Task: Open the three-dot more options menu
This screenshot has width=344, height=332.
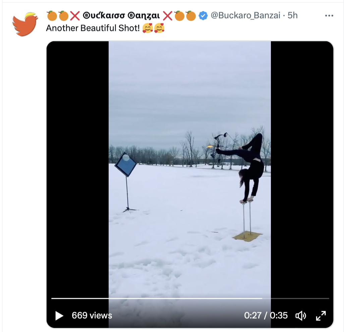Action: tap(329, 15)
